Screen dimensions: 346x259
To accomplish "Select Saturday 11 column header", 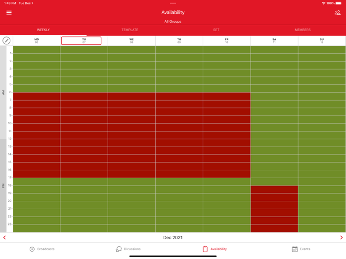I will click(274, 41).
